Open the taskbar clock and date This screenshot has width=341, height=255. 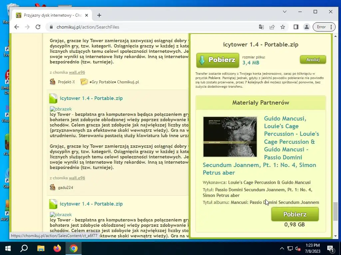(312, 248)
